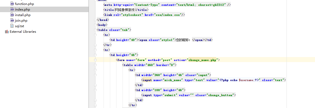Click the td height="40" attribute
The width and height of the screenshot is (315, 108).
coord(127,40)
